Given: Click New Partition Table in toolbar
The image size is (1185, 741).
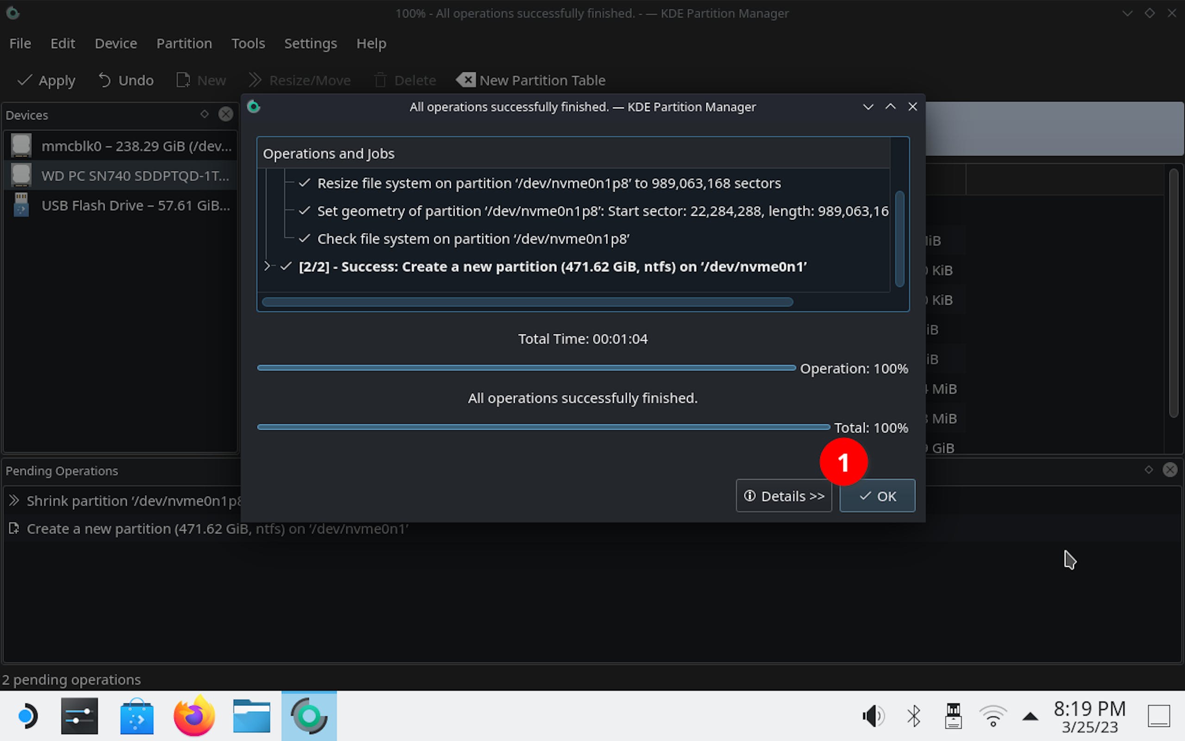Looking at the screenshot, I should 531,81.
